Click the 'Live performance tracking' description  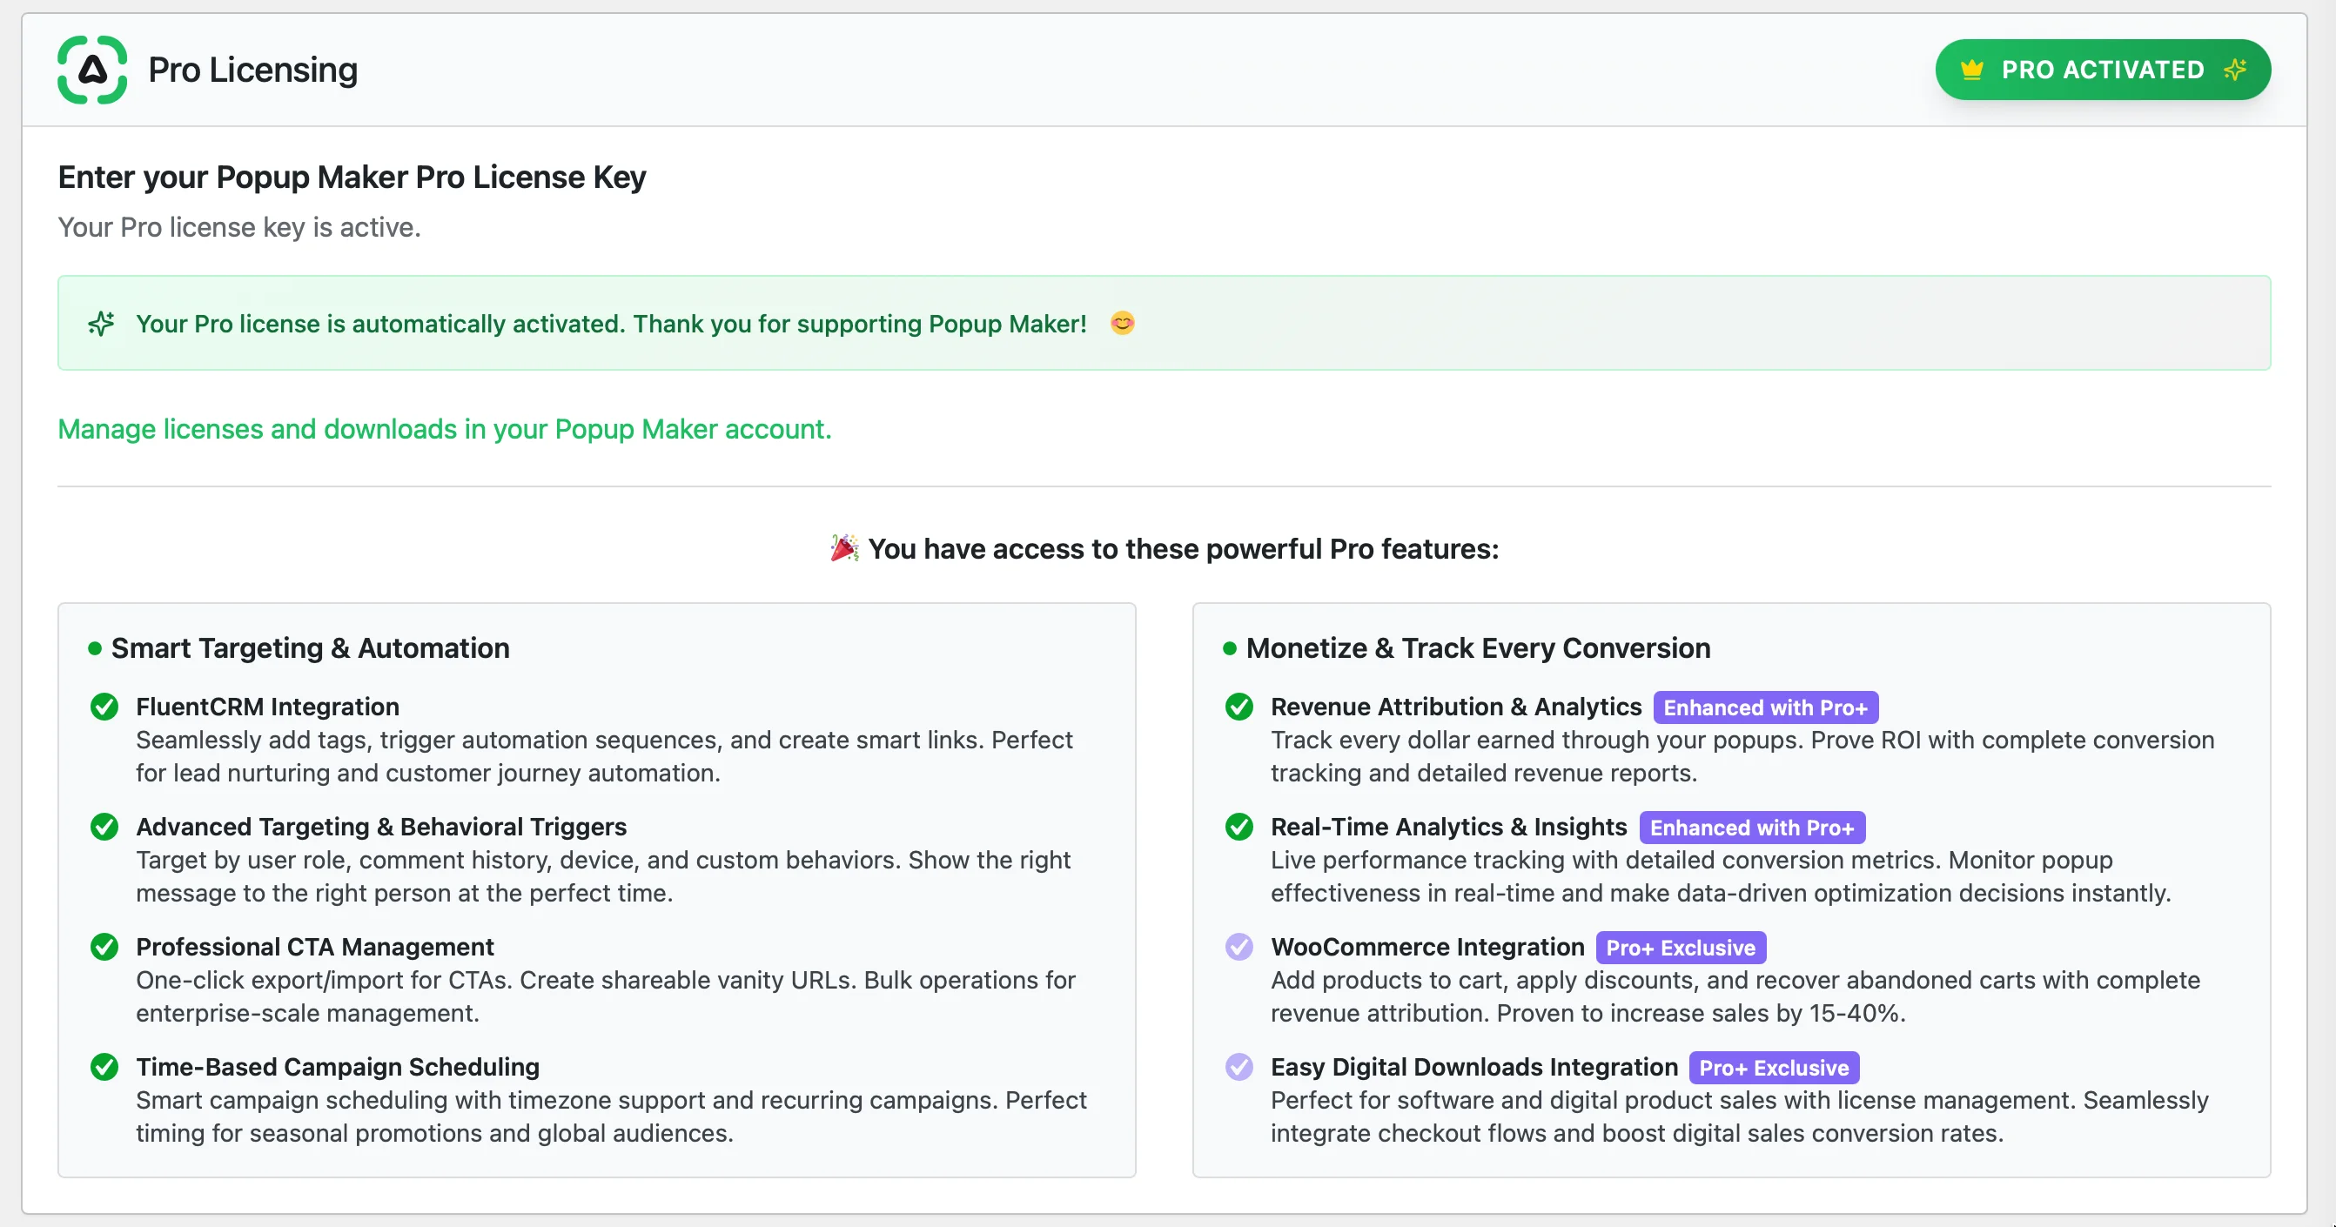(1721, 876)
